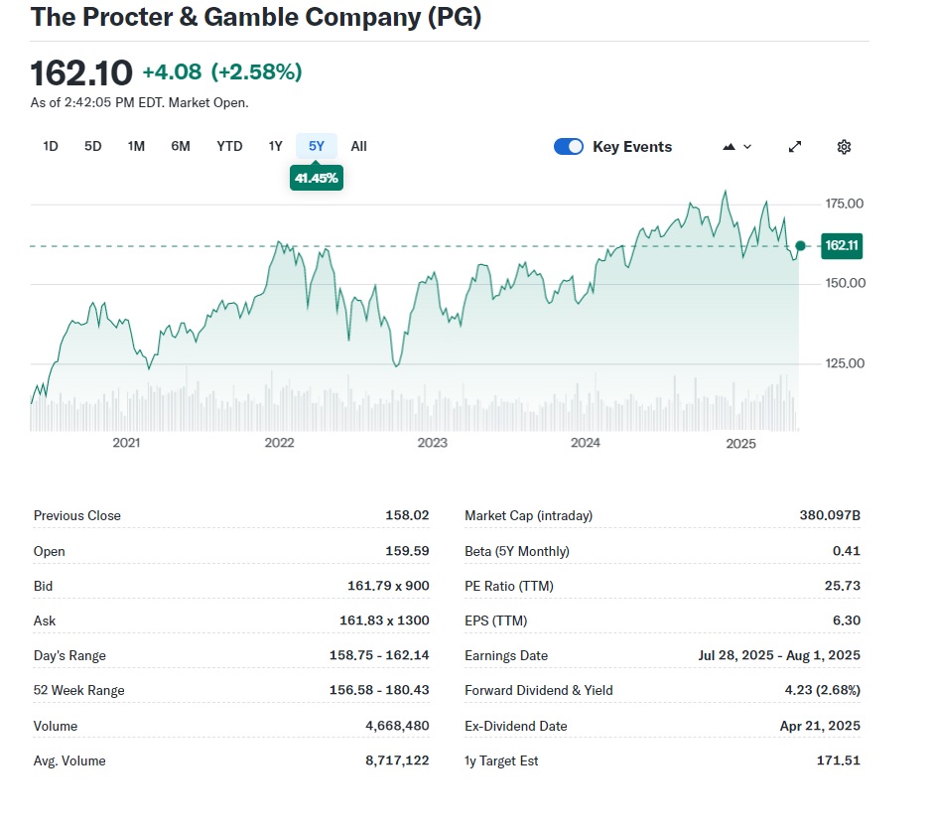The width and height of the screenshot is (933, 827).
Task: Click the EPS (TTM) value 6.30
Action: point(846,620)
